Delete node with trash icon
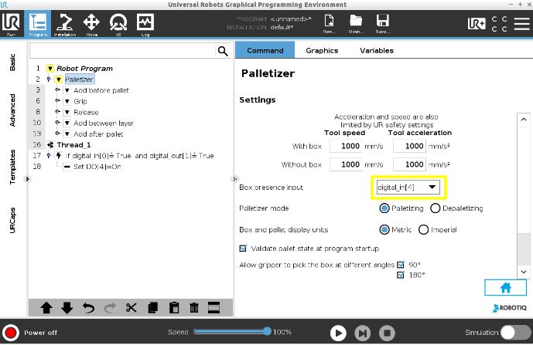Screen dimensions: 533x345 (x=194, y=308)
